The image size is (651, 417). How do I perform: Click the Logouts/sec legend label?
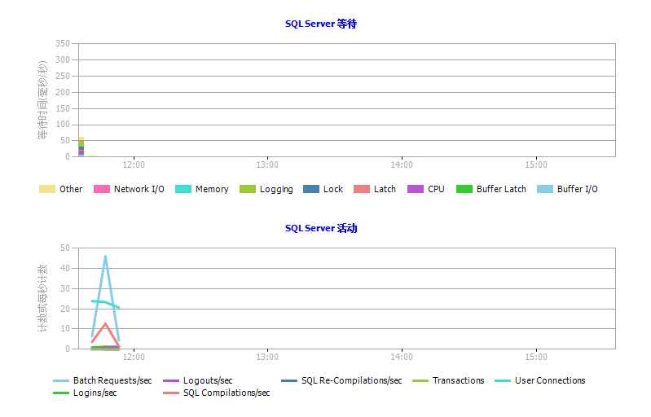208,380
